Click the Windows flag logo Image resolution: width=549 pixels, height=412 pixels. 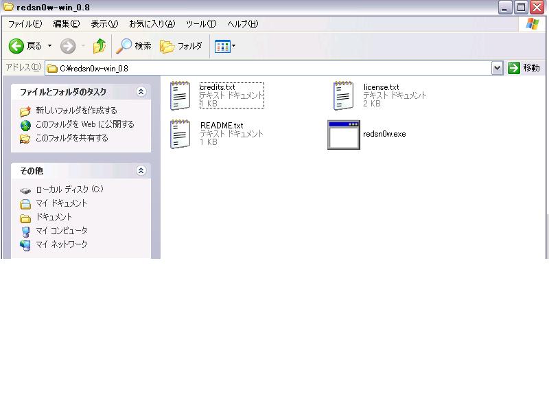(533, 24)
